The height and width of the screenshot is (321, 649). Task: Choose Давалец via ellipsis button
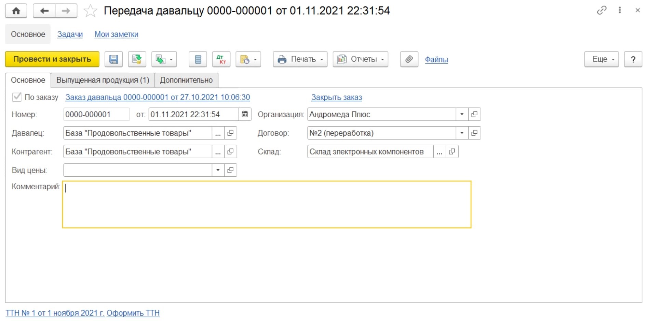click(x=218, y=133)
